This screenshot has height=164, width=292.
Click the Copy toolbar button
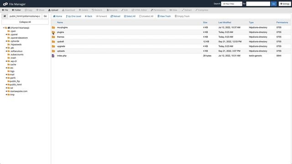pos(29,10)
